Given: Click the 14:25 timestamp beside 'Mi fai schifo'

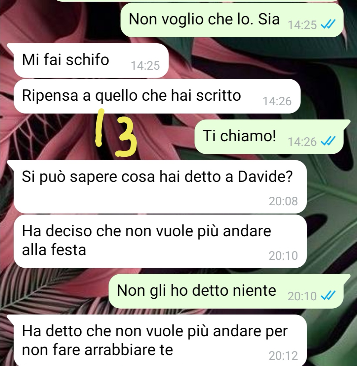Looking at the screenshot, I should point(145,66).
